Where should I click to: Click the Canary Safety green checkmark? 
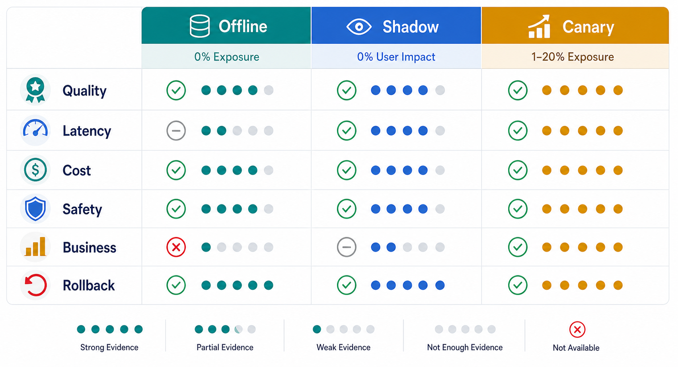click(518, 209)
